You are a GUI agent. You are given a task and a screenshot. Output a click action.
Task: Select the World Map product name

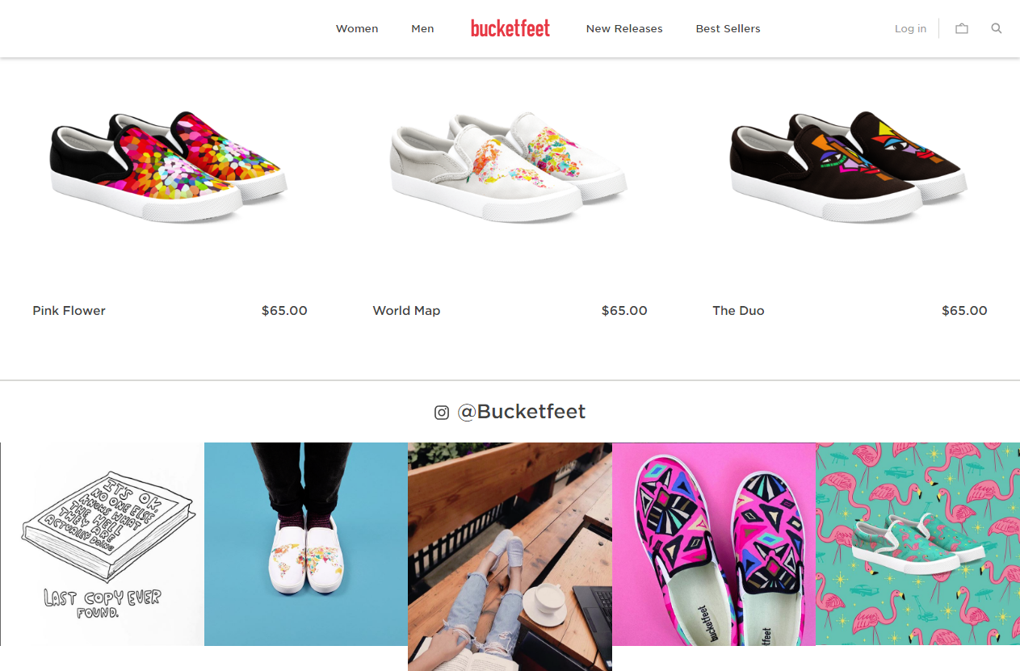pos(406,310)
